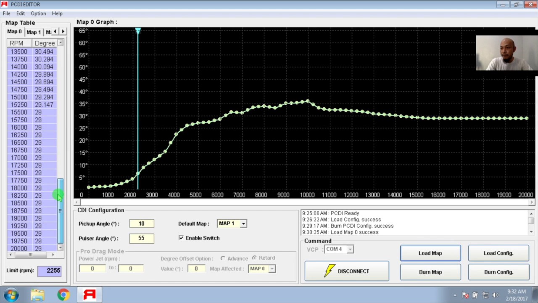The image size is (538, 303).
Task: Click the Pickup Angle input field
Action: 142,223
